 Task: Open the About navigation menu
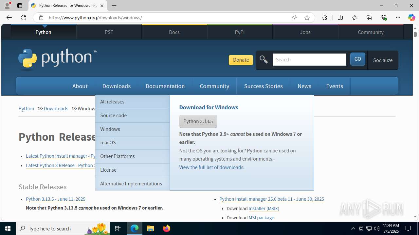point(80,86)
